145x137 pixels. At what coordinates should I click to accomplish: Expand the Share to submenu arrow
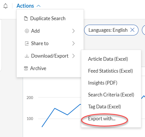[x=73, y=43]
